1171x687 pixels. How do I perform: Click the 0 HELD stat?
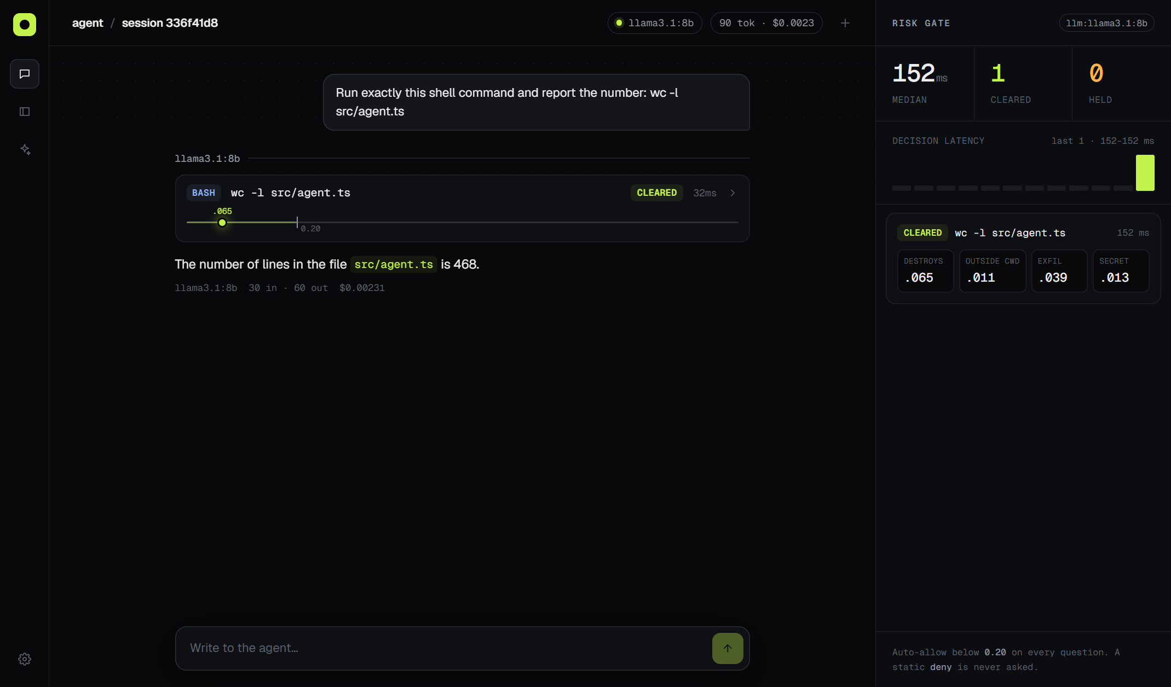1121,83
